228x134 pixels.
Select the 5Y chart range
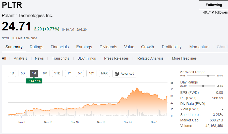click(80, 73)
